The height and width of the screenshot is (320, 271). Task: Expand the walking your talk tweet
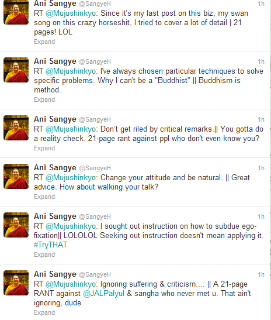[44, 197]
